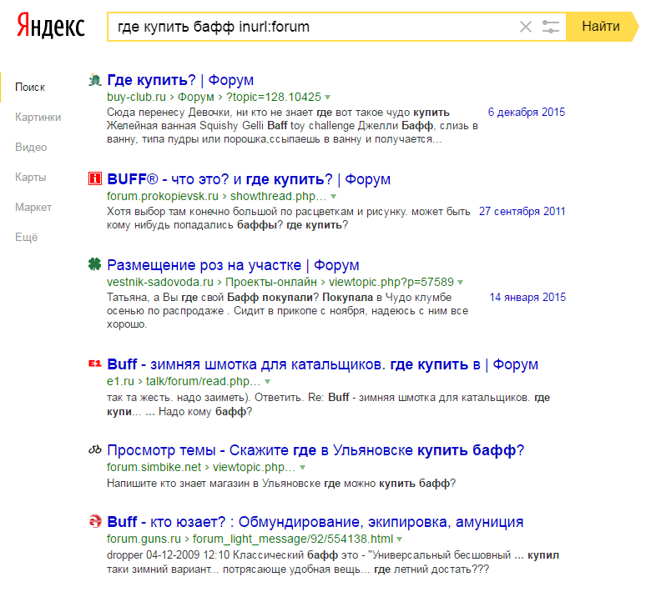Click the forum_light_message/92/554138.html breadcrumb
Viewport: 661px width, 592px height.
[293, 539]
